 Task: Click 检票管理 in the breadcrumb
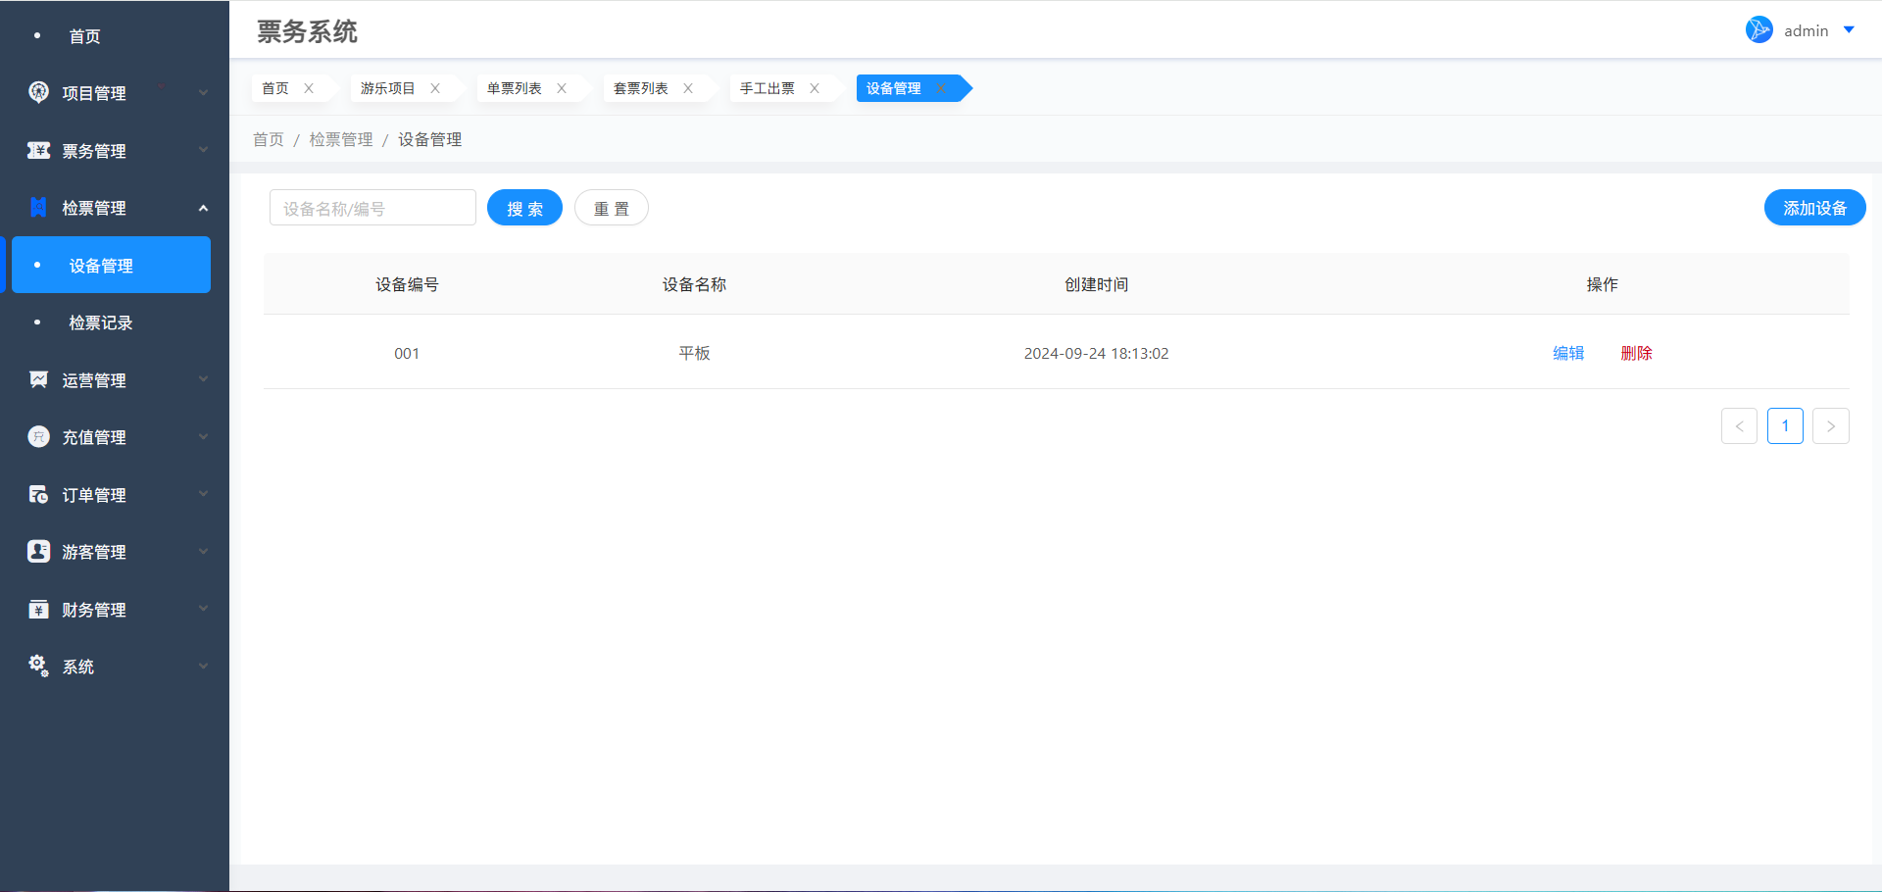click(341, 139)
